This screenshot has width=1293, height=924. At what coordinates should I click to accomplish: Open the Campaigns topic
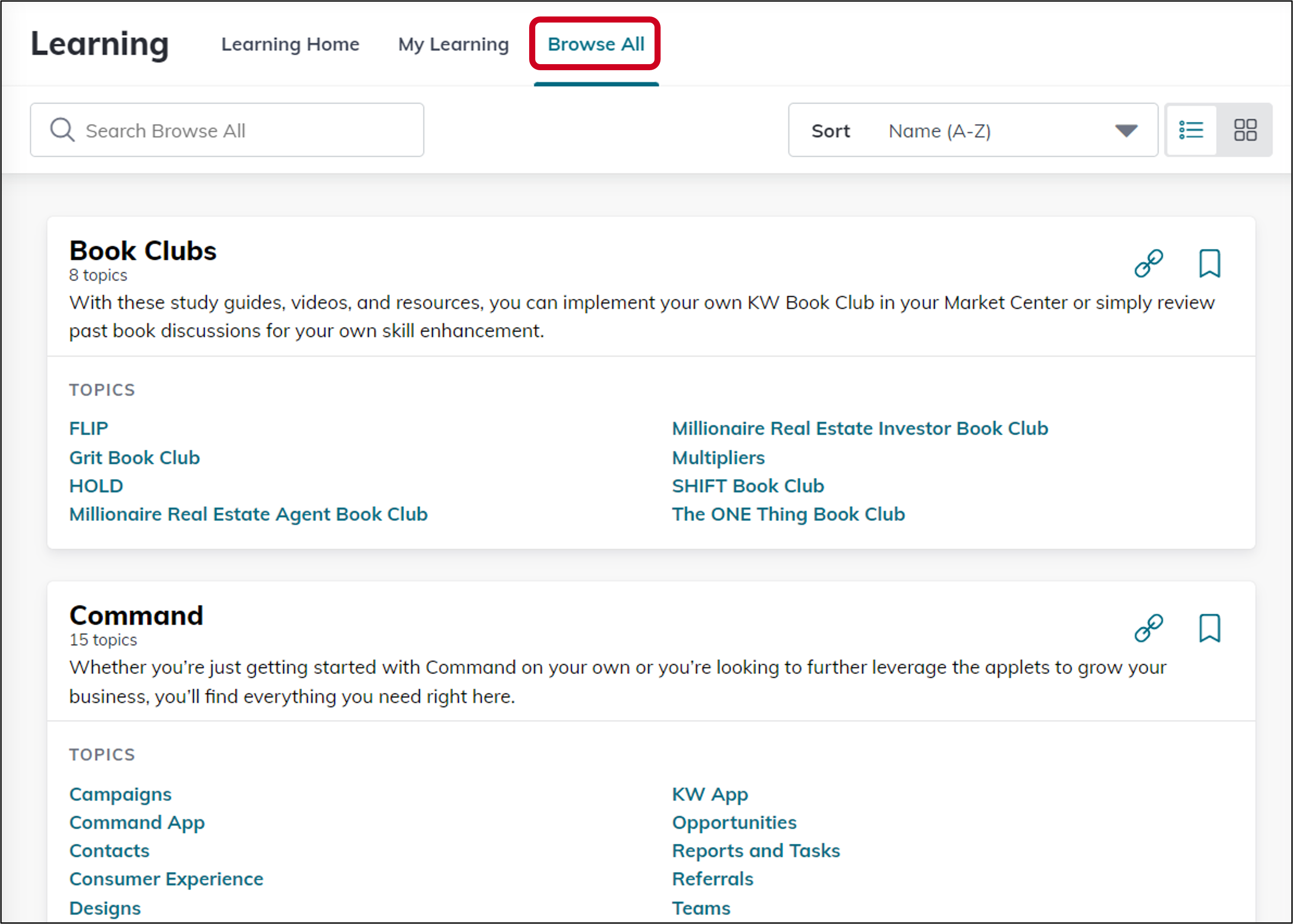pos(120,794)
